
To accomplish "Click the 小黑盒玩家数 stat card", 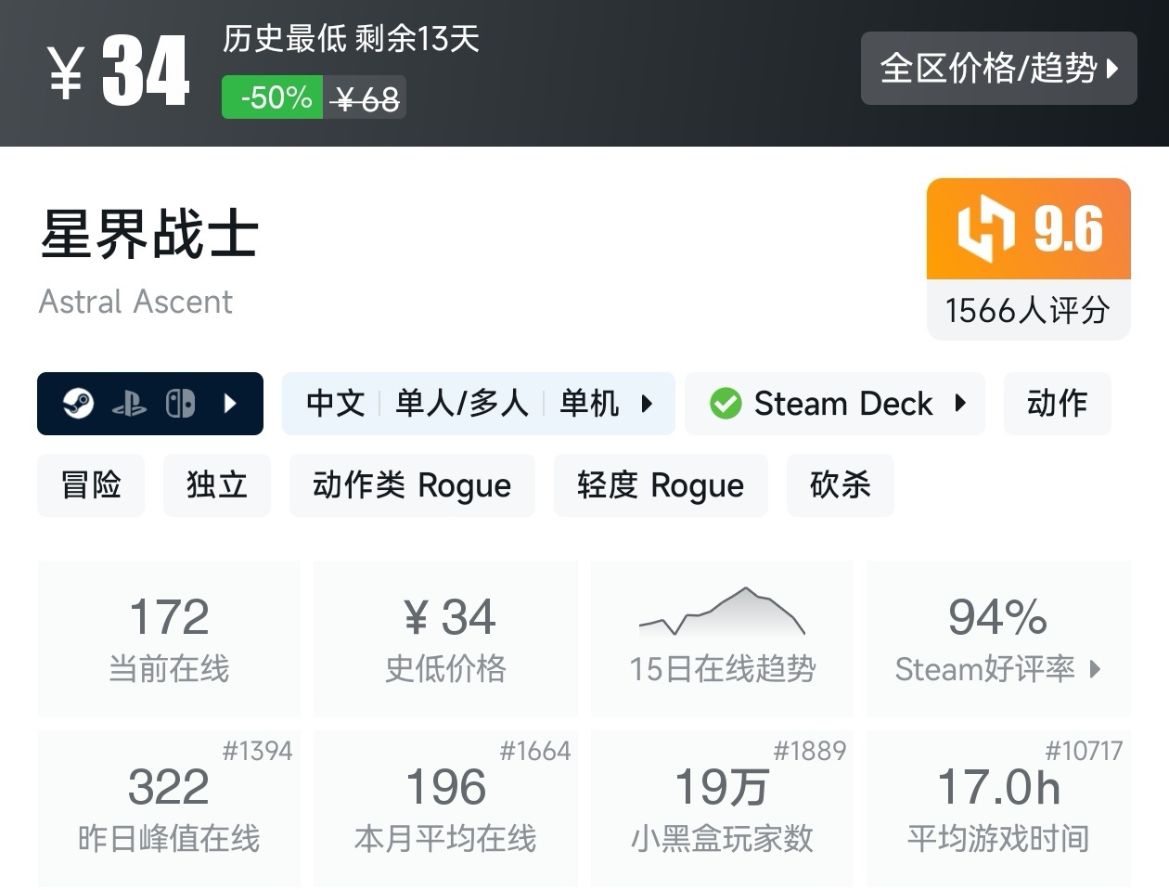I will tap(722, 807).
